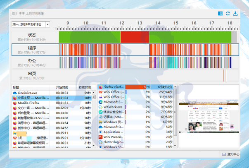Select the WPS Presentation program row

tap(114, 137)
